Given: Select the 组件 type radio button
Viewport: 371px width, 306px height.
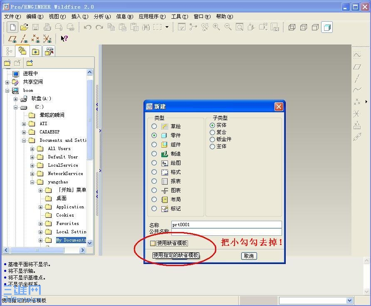Looking at the screenshot, I should pos(154,145).
